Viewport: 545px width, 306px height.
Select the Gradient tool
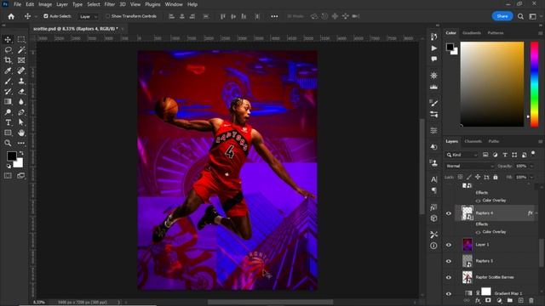(8, 102)
